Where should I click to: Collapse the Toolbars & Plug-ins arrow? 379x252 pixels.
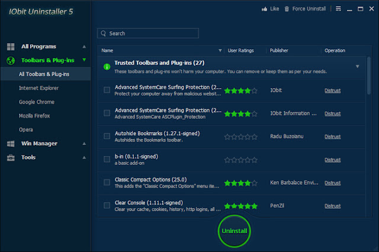click(x=84, y=60)
